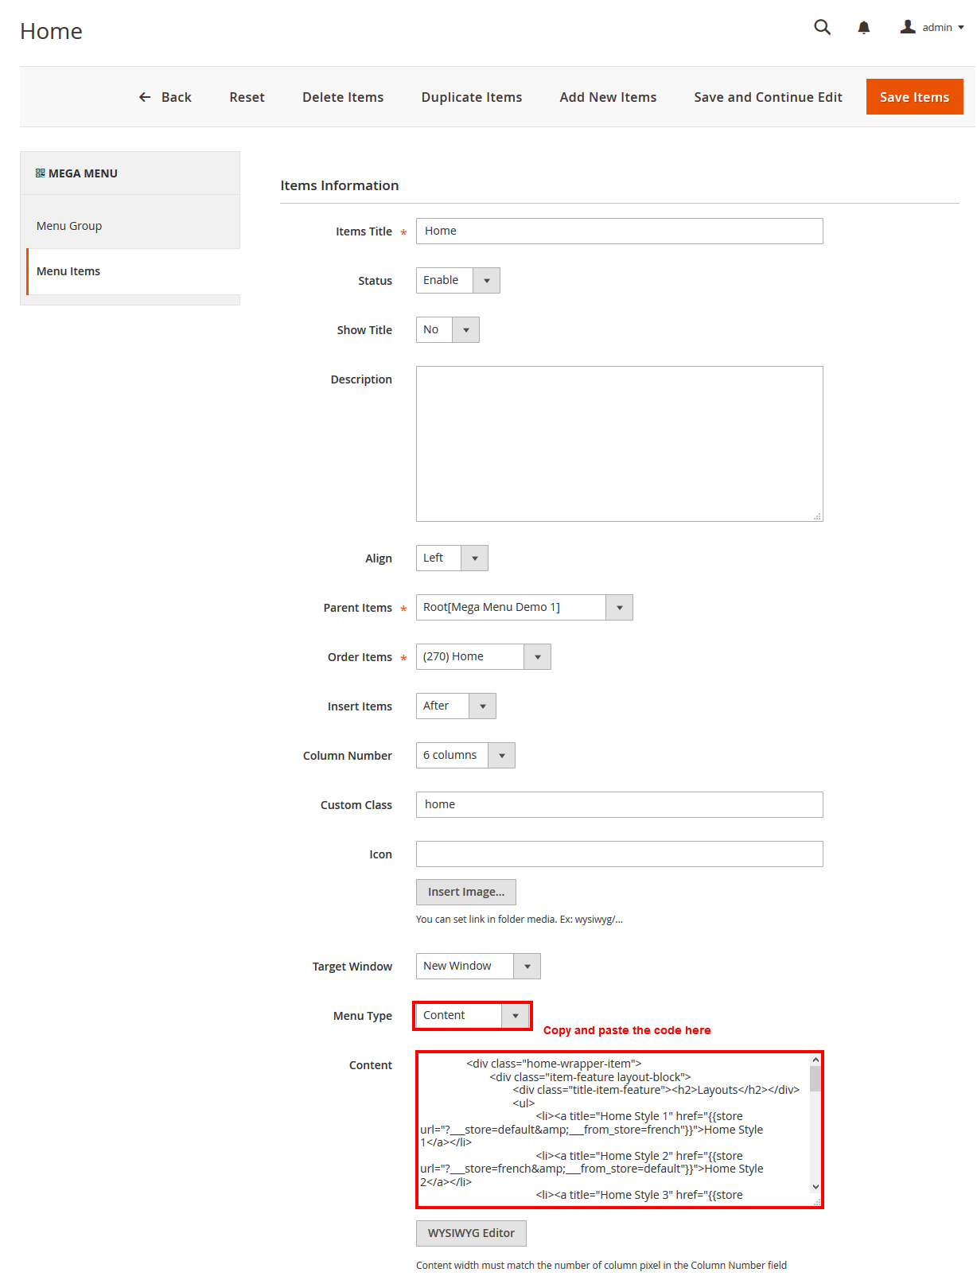The height and width of the screenshot is (1280, 977).
Task: Open the Column Number dropdown
Action: [465, 755]
